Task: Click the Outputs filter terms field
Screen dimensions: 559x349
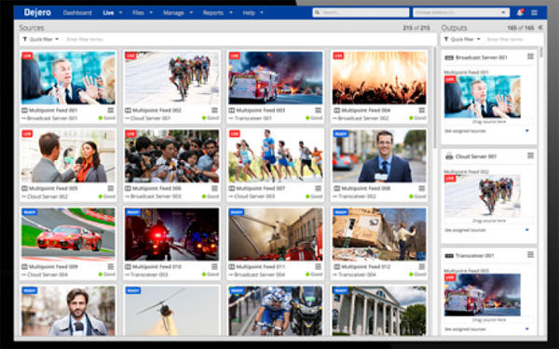Action: tap(513, 39)
